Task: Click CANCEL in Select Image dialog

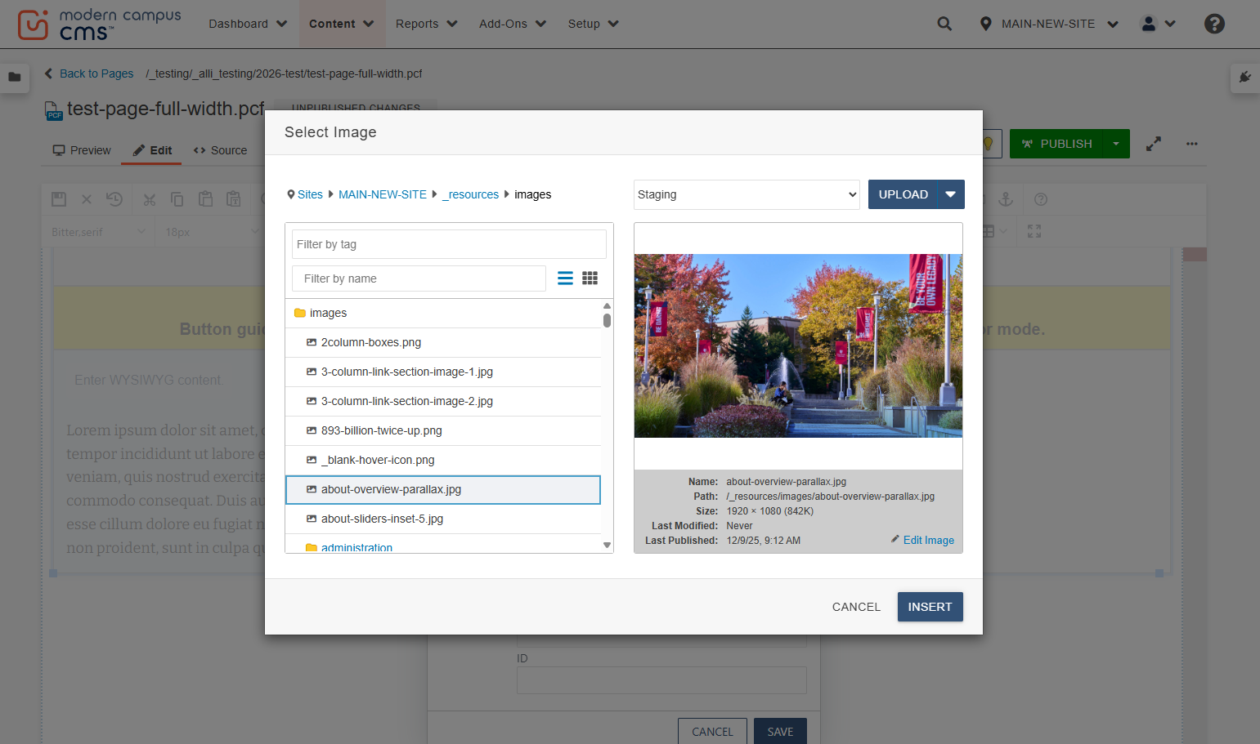Action: [856, 607]
